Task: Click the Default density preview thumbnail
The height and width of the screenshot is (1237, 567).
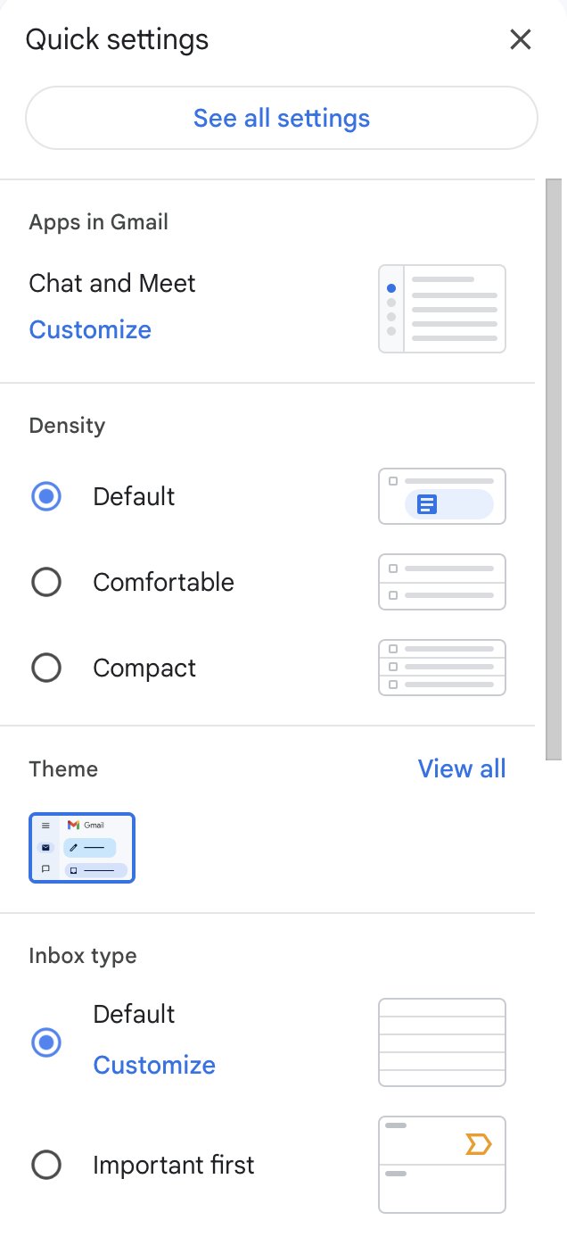Action: 441,495
